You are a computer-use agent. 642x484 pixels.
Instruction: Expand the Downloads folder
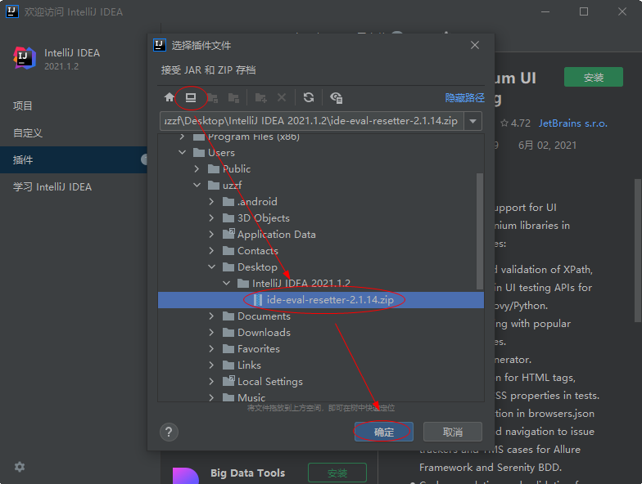tap(211, 332)
